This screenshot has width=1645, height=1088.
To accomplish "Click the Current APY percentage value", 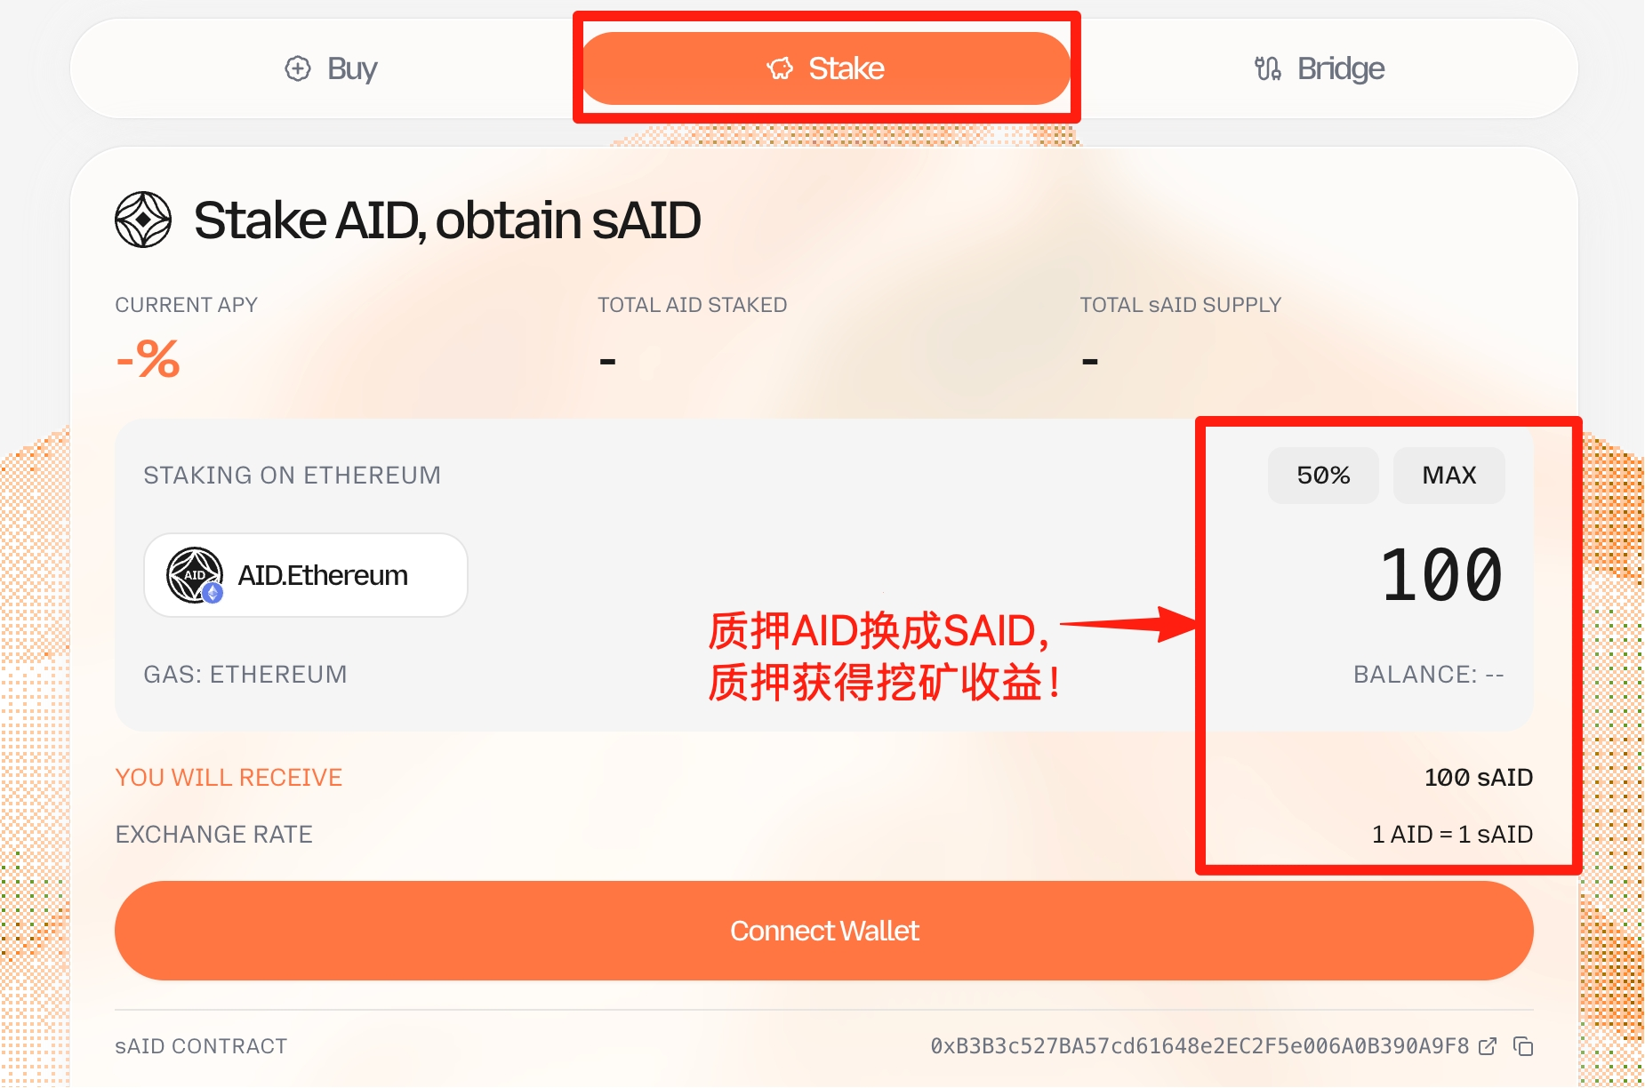I will 148,359.
